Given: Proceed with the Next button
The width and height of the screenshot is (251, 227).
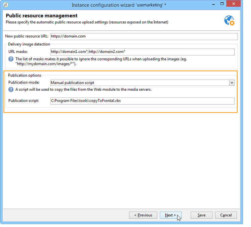Looking at the screenshot, I should [171, 215].
